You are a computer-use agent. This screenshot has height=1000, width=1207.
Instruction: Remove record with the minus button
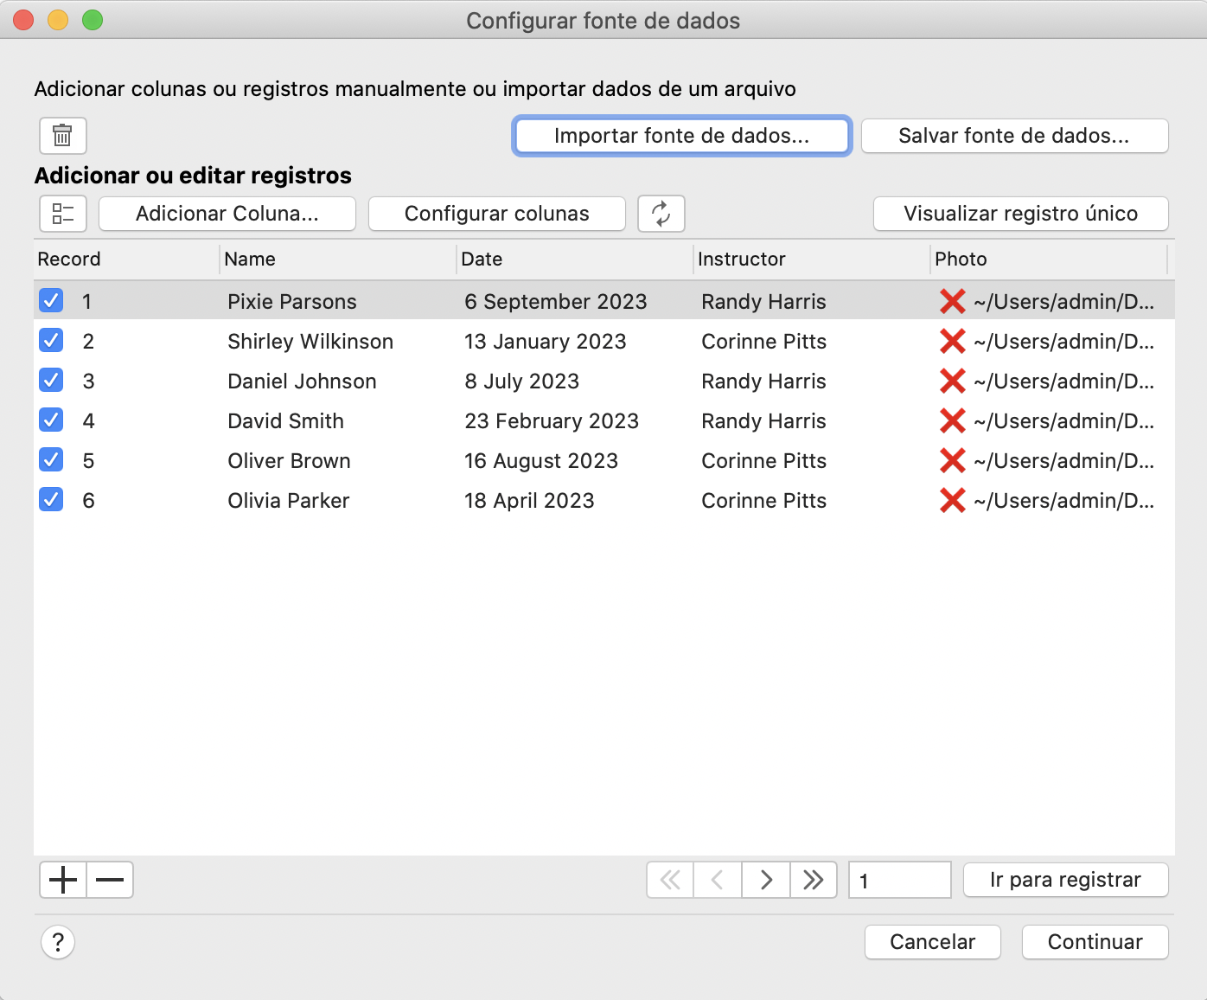click(x=110, y=881)
